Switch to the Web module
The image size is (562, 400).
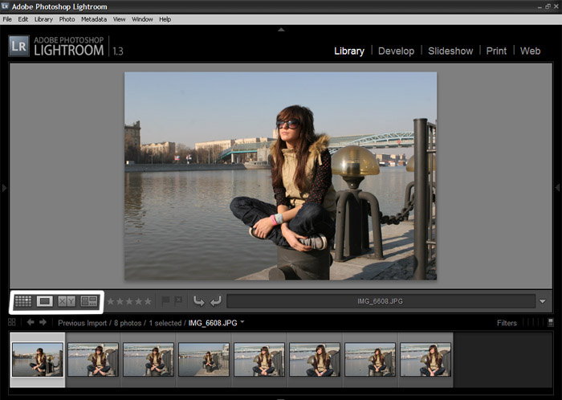click(530, 51)
